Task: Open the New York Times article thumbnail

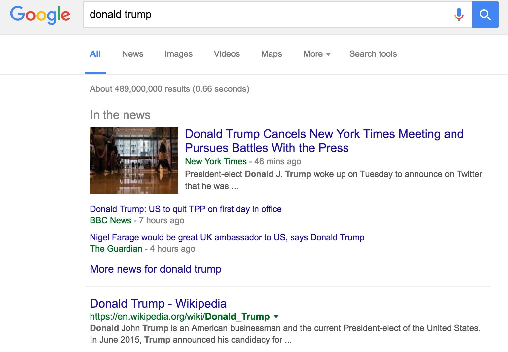Action: pos(134,160)
